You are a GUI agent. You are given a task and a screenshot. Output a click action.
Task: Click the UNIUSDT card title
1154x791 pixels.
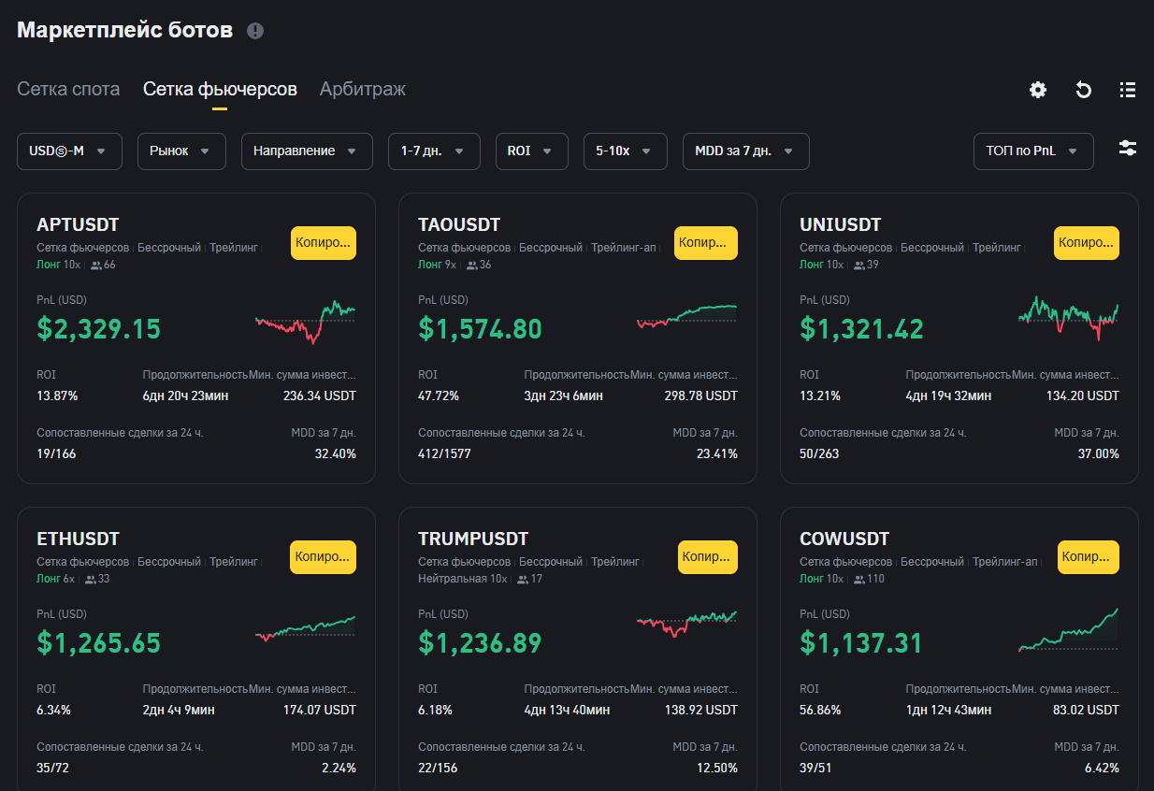click(841, 224)
